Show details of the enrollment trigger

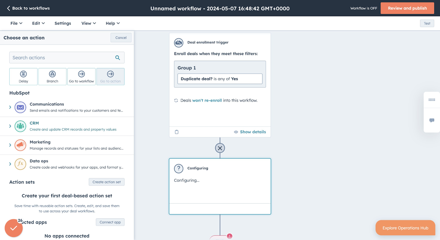[x=250, y=132]
